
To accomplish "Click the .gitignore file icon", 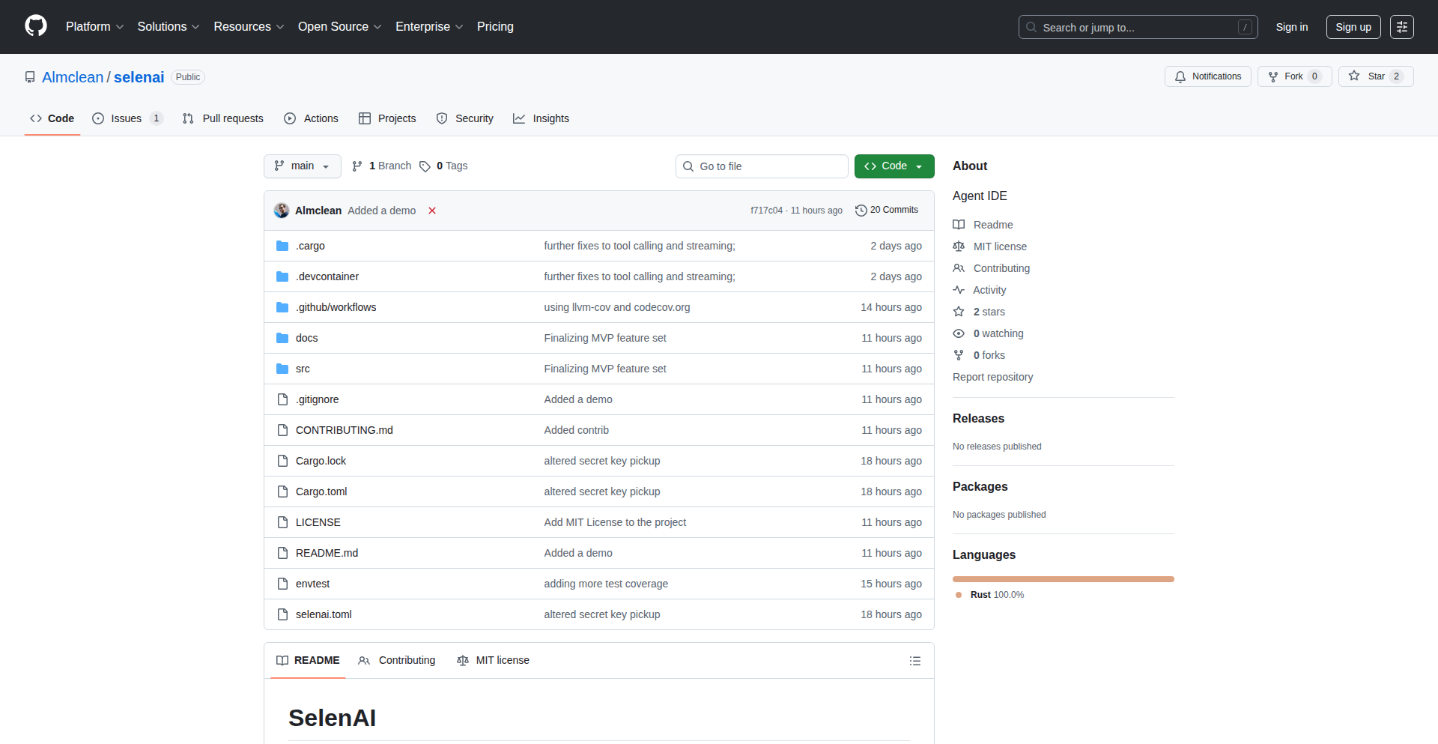I will 282,399.
